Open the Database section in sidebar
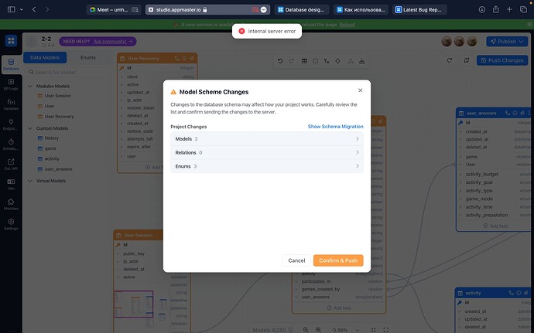Image resolution: width=534 pixels, height=333 pixels. (11, 64)
